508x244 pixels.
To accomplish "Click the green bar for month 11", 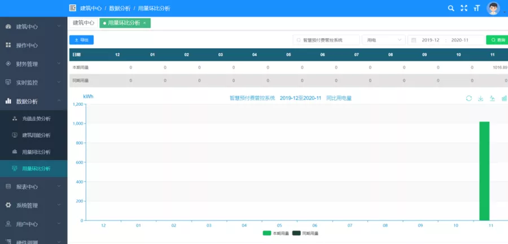I will point(484,171).
